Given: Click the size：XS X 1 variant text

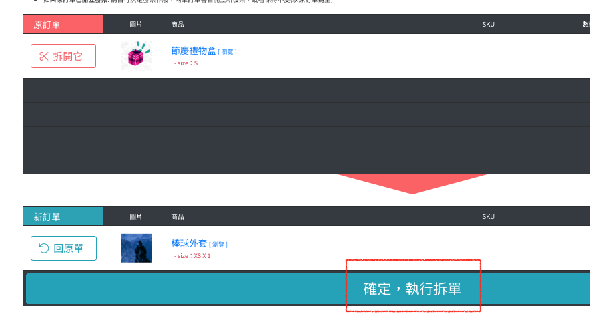Looking at the screenshot, I should [192, 256].
